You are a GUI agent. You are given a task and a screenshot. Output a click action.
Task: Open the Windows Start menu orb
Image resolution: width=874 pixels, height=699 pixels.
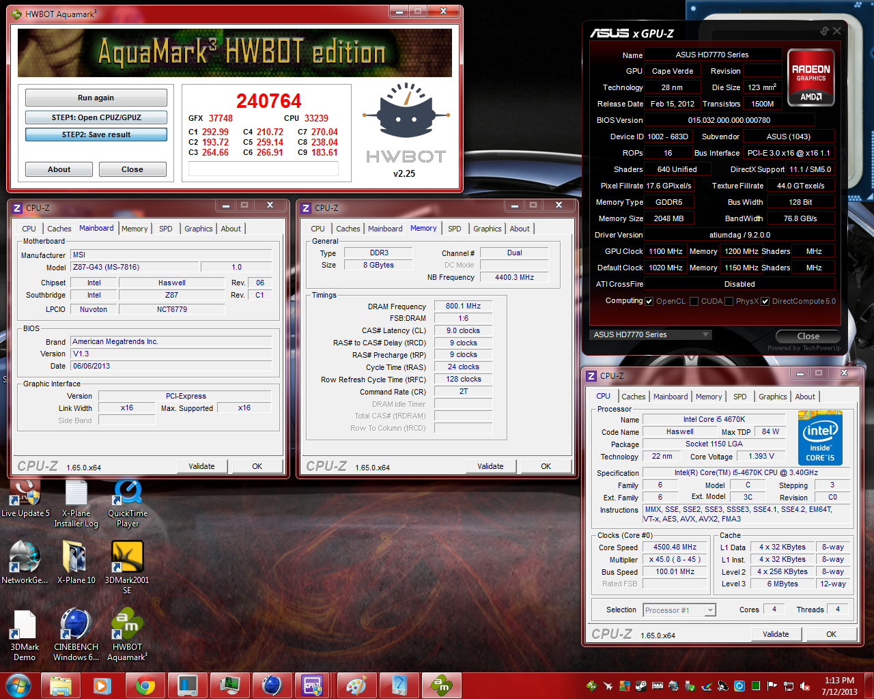click(18, 685)
